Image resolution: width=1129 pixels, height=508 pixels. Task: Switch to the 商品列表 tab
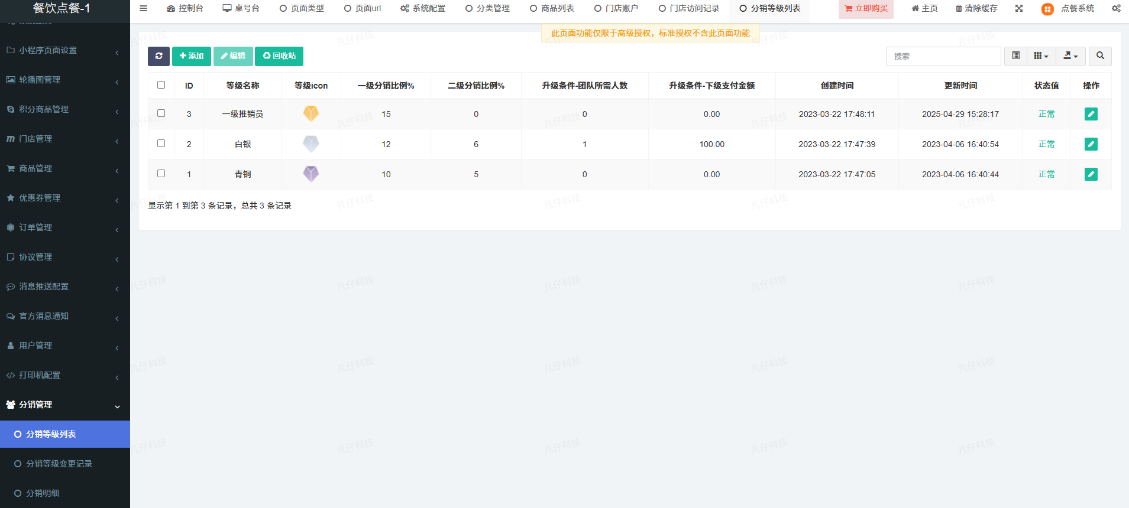click(552, 8)
